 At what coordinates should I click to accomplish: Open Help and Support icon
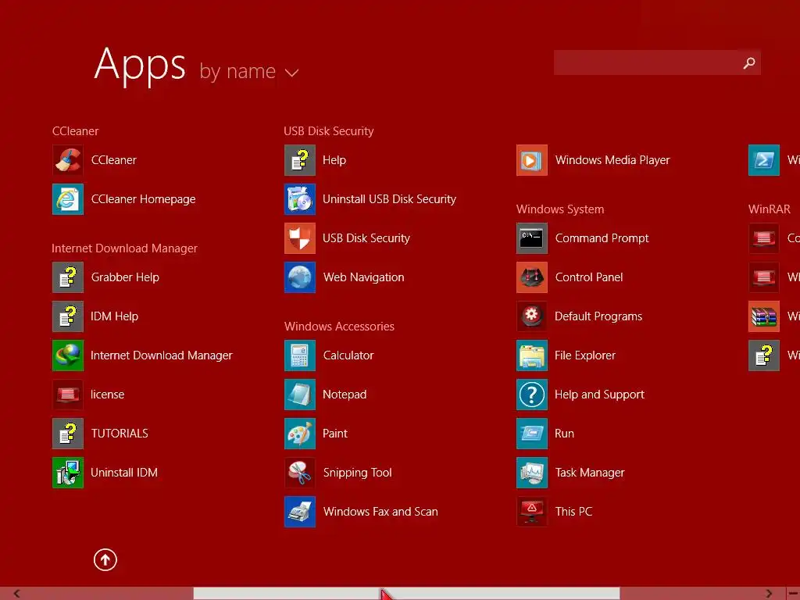coord(532,395)
